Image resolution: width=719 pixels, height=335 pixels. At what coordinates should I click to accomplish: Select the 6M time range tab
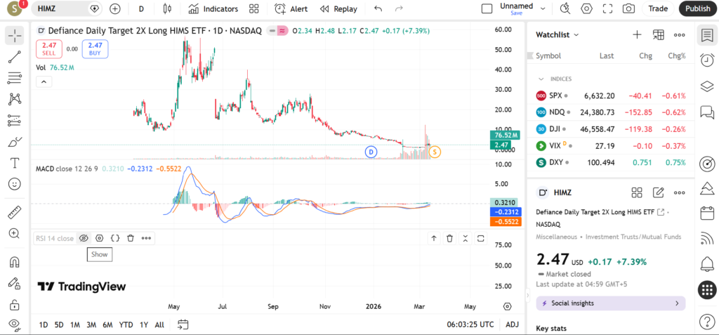tap(107, 324)
